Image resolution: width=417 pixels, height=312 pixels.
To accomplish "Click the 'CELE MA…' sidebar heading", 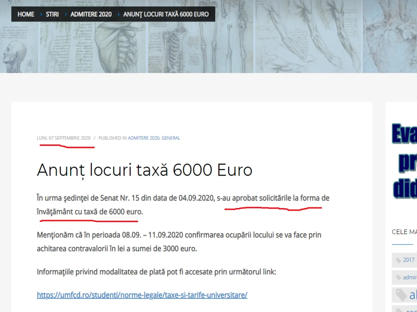I will [x=404, y=232].
